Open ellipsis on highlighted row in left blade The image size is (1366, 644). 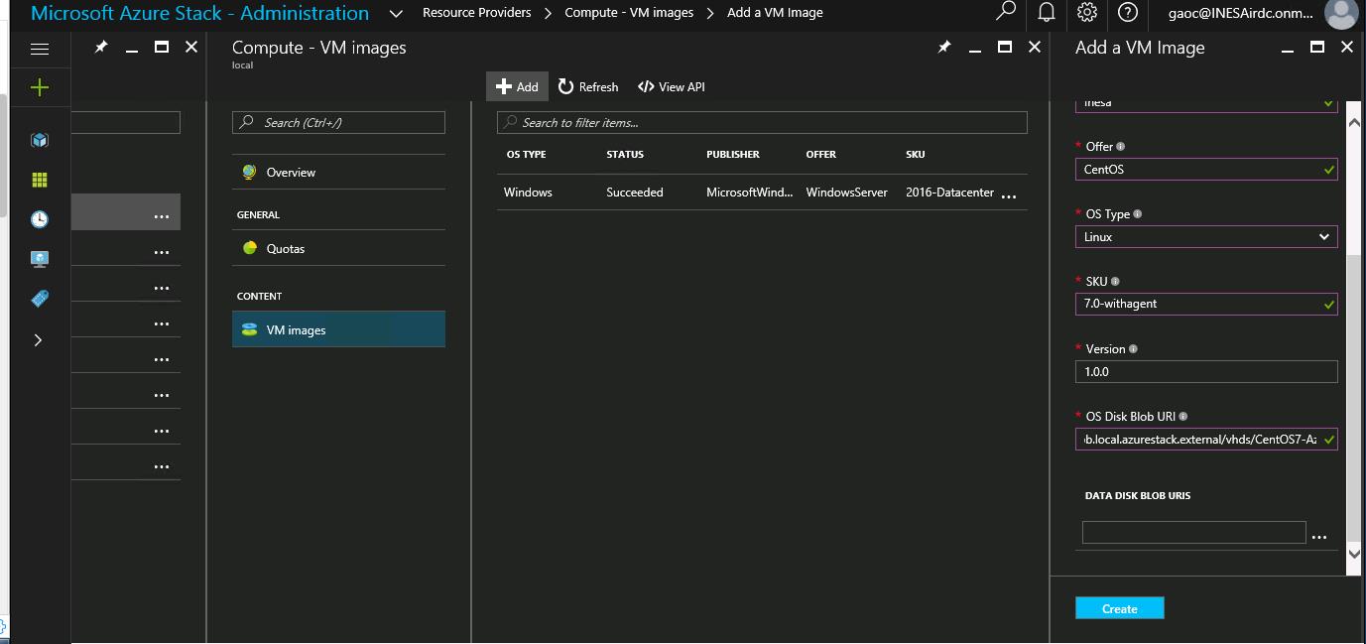pyautogui.click(x=162, y=216)
